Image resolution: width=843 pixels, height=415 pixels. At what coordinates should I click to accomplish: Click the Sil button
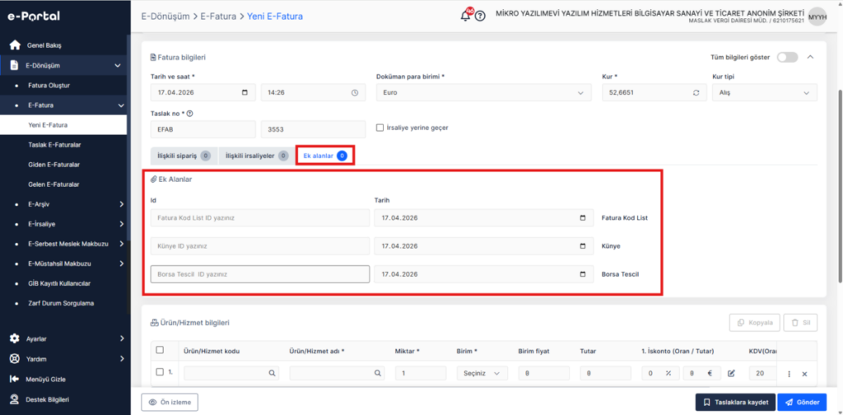(800, 323)
